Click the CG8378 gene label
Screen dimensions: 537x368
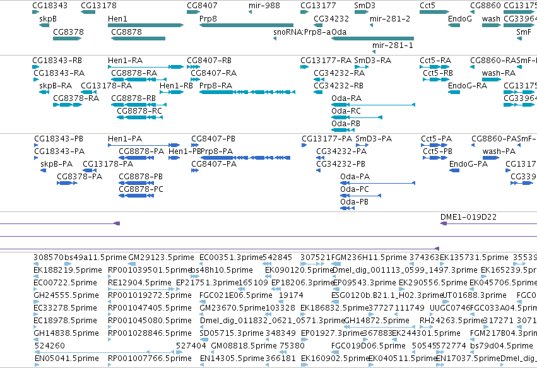point(68,32)
